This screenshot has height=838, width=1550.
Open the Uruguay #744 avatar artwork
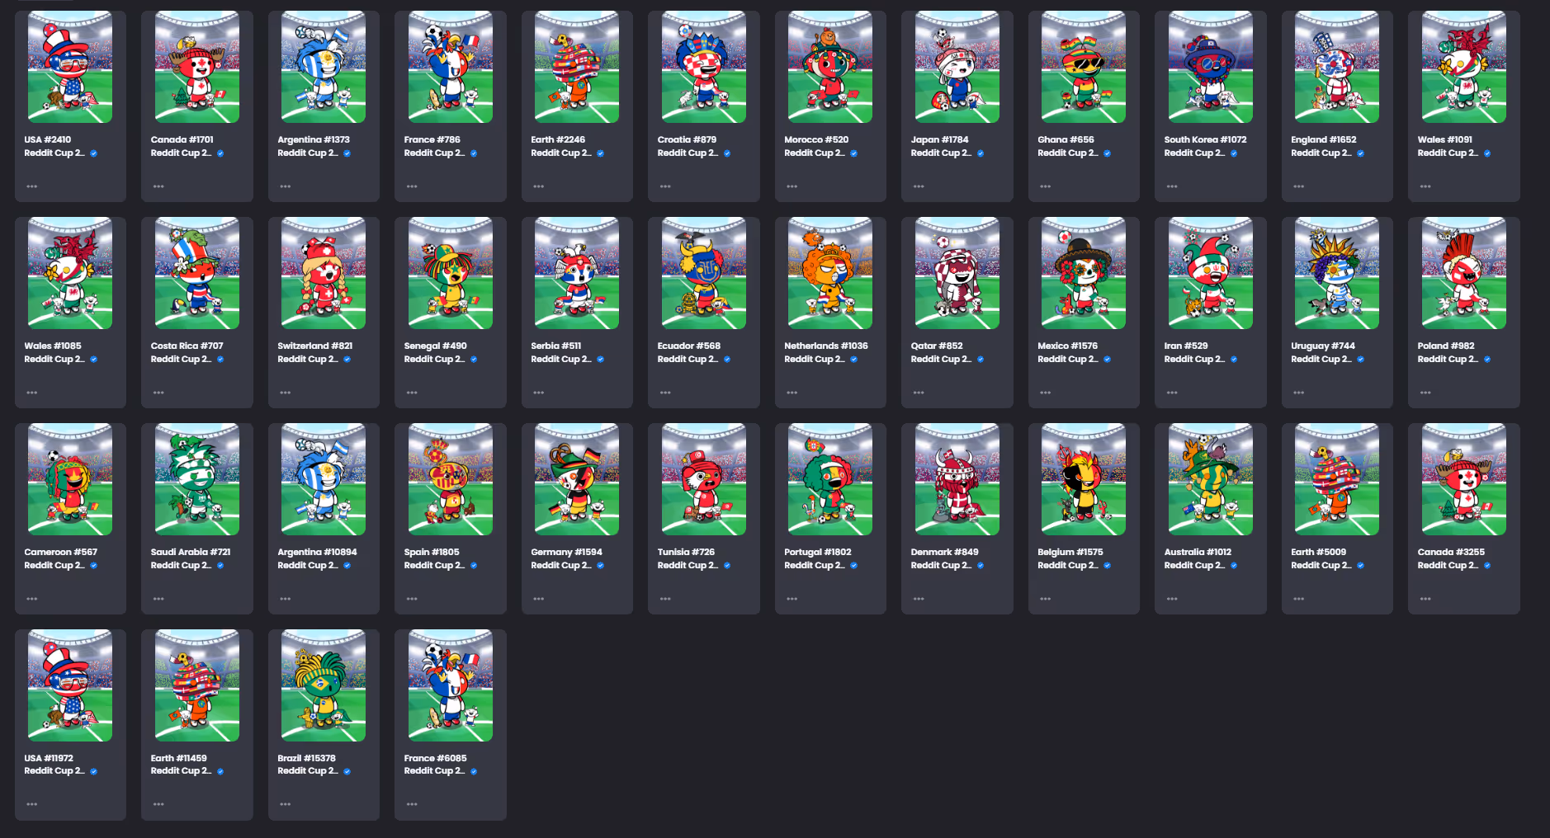point(1336,274)
